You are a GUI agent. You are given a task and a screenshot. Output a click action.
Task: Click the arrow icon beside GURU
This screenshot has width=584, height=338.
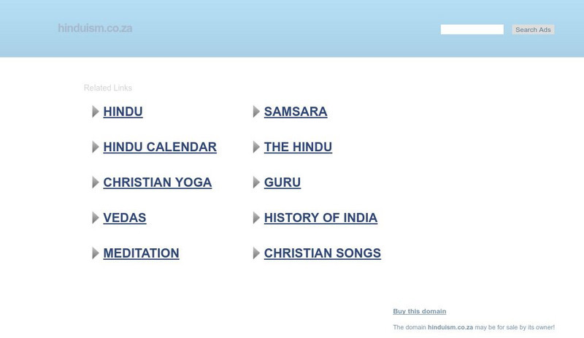(x=256, y=183)
